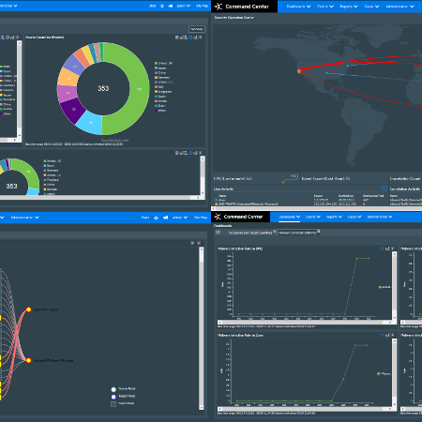The height and width of the screenshot is (422, 422).
Task: Open Reports menu in Malware dashboards window
Action: click(x=334, y=217)
